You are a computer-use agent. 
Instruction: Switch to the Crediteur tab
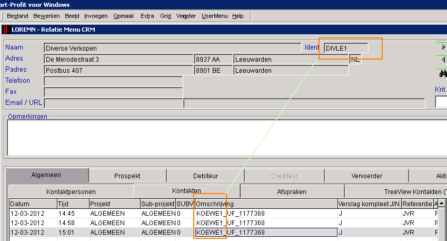coord(284,176)
